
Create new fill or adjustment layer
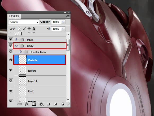click(x=41, y=104)
